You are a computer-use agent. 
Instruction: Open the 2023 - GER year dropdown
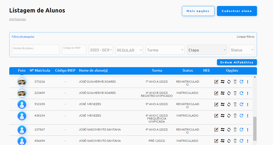[x=101, y=50]
